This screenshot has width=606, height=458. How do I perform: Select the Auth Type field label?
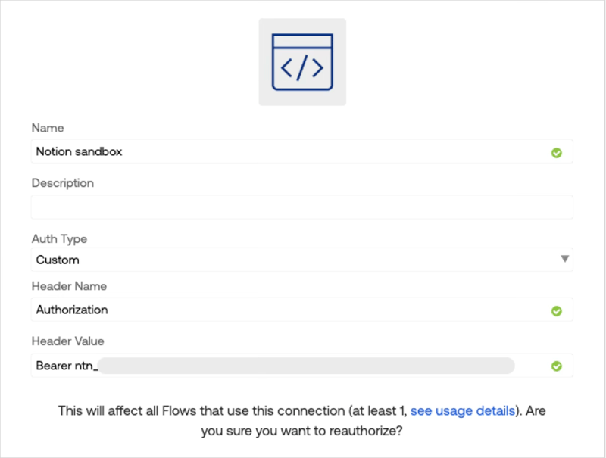(x=59, y=239)
